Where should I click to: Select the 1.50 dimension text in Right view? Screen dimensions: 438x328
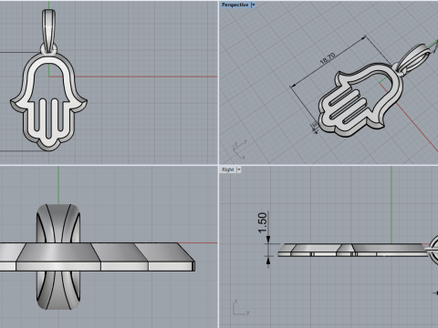[262, 222]
